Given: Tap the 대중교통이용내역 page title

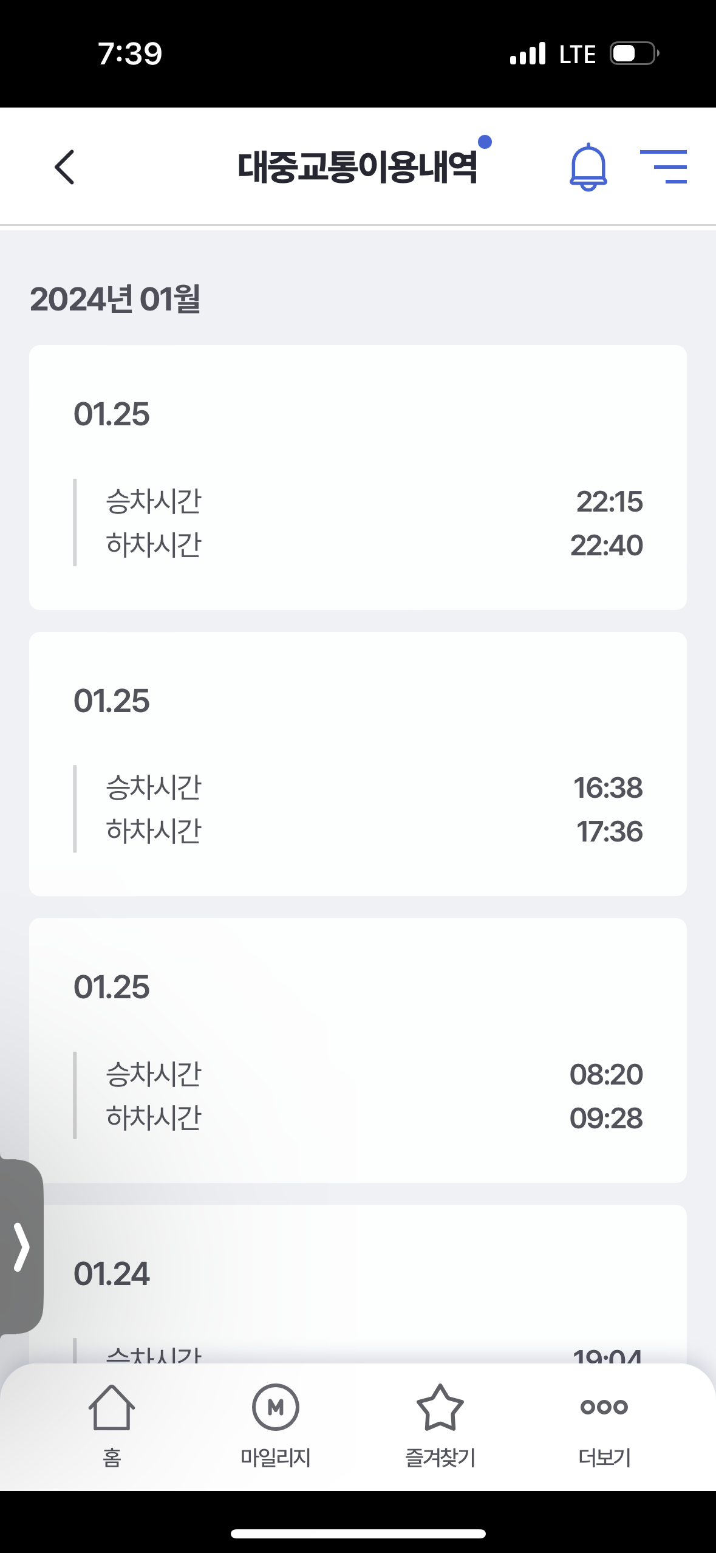Looking at the screenshot, I should coord(358,167).
